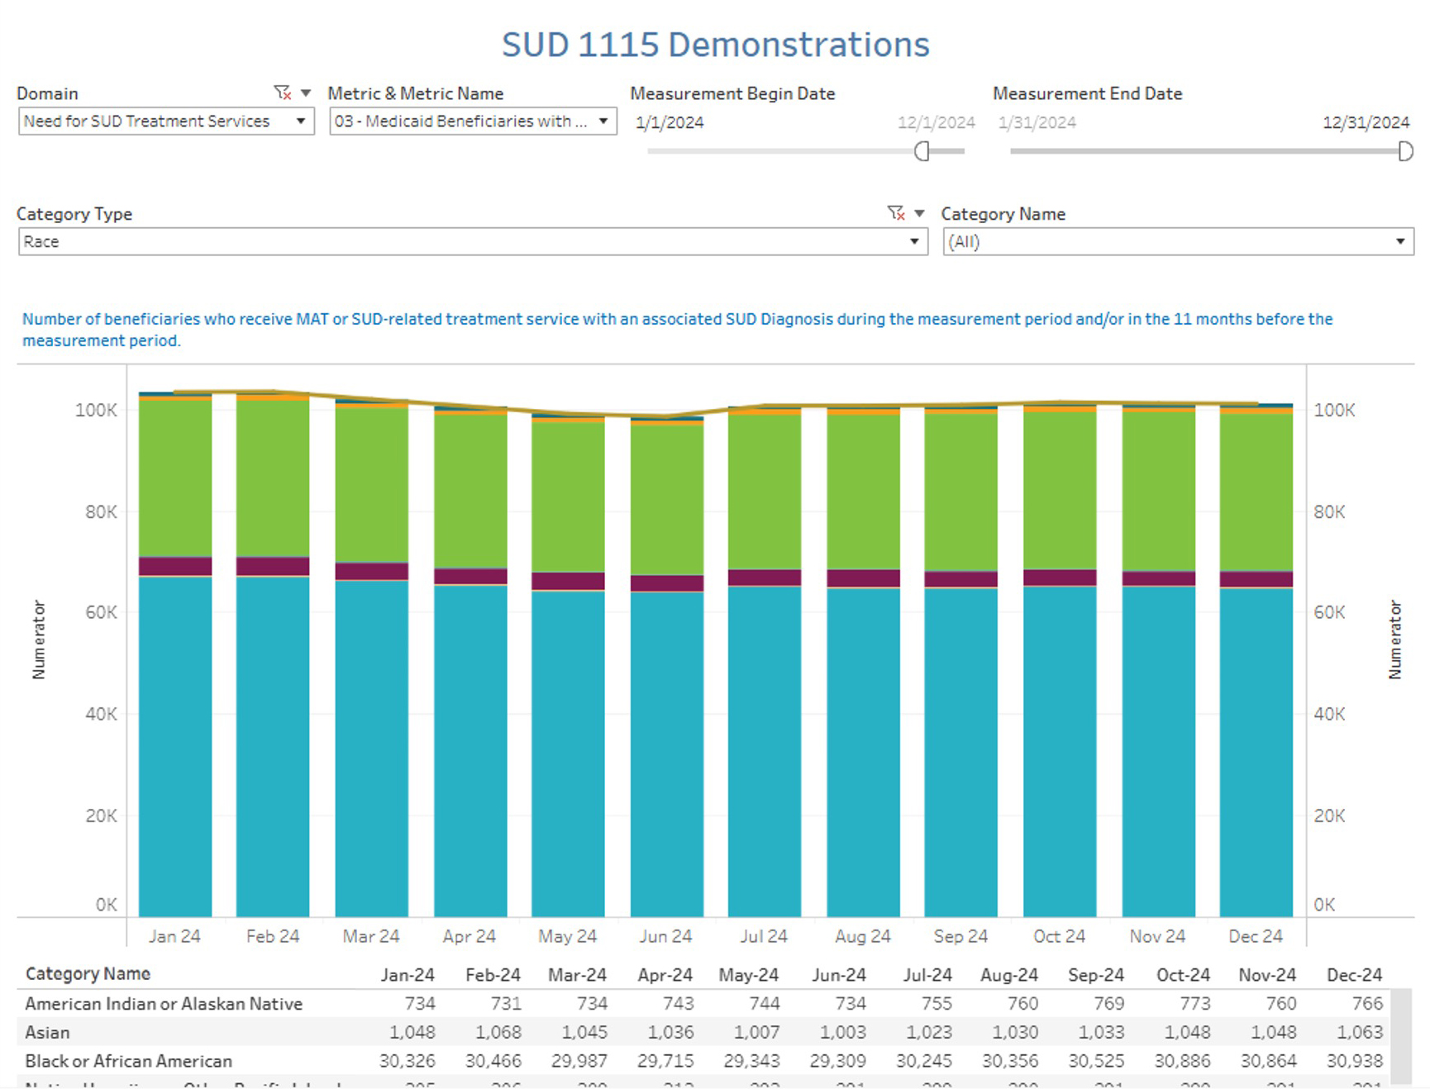Select the Black or African American row label
This screenshot has height=1089, width=1430.
pyautogui.click(x=129, y=1061)
